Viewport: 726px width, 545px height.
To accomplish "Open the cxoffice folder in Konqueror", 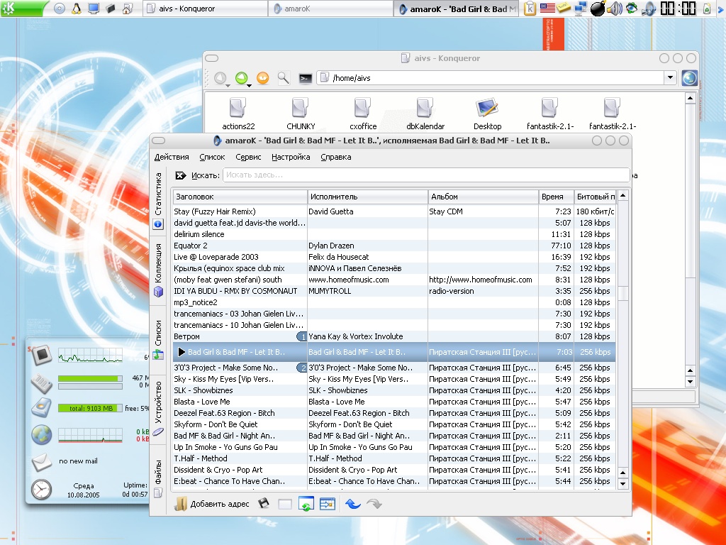I will pos(363,114).
